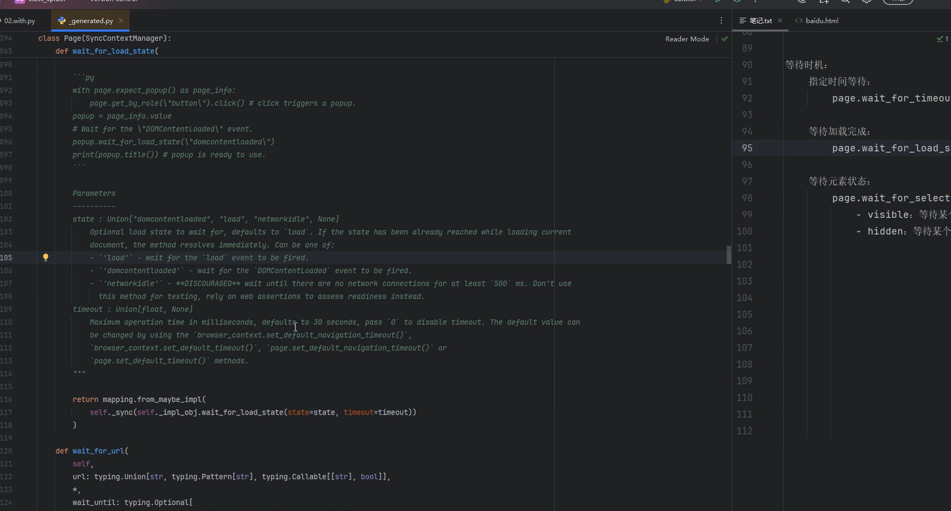The width and height of the screenshot is (951, 511).
Task: Click 'page.wait_for_select' line in notes
Action: 891,198
